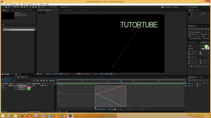This screenshot has height=118, width=211.
Task: Open the viewer magnification 50% dropdown
Action: [43, 74]
